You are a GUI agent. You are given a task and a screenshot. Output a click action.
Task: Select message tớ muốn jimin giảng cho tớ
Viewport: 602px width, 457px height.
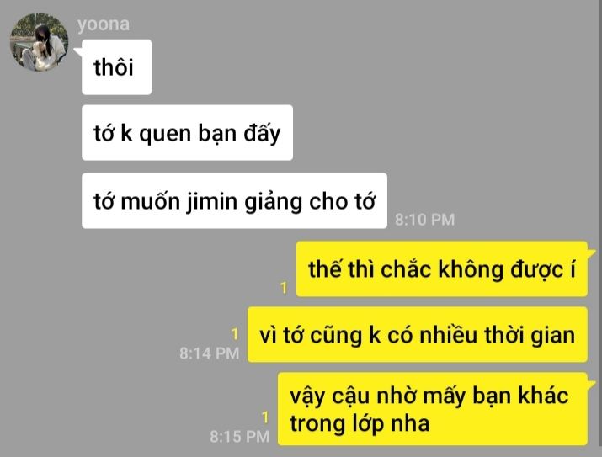coord(234,201)
